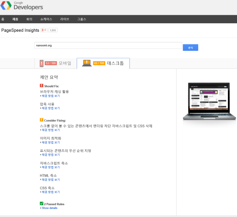Click the URL input field with nanoomi.org
Image resolution: width=237 pixels, height=217 pixels.
click(x=108, y=46)
